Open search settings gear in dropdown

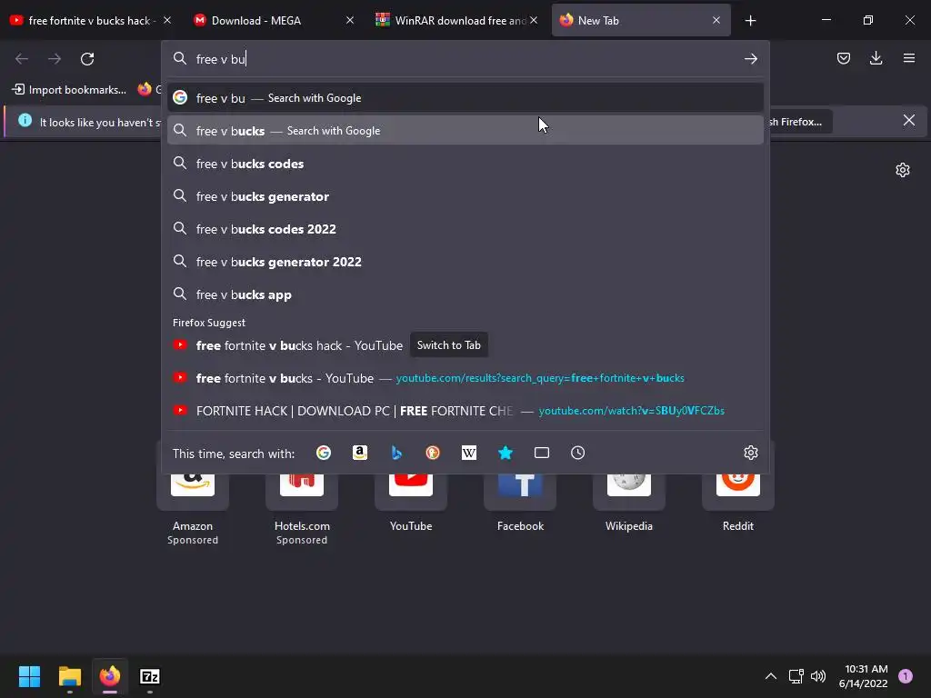coord(750,453)
